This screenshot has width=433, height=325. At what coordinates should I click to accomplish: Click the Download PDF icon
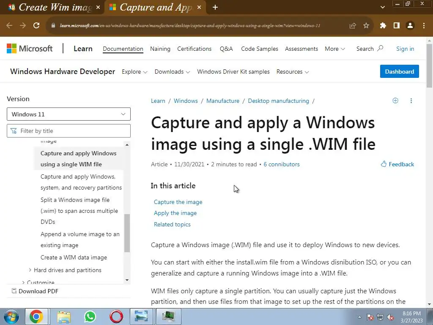(14, 291)
